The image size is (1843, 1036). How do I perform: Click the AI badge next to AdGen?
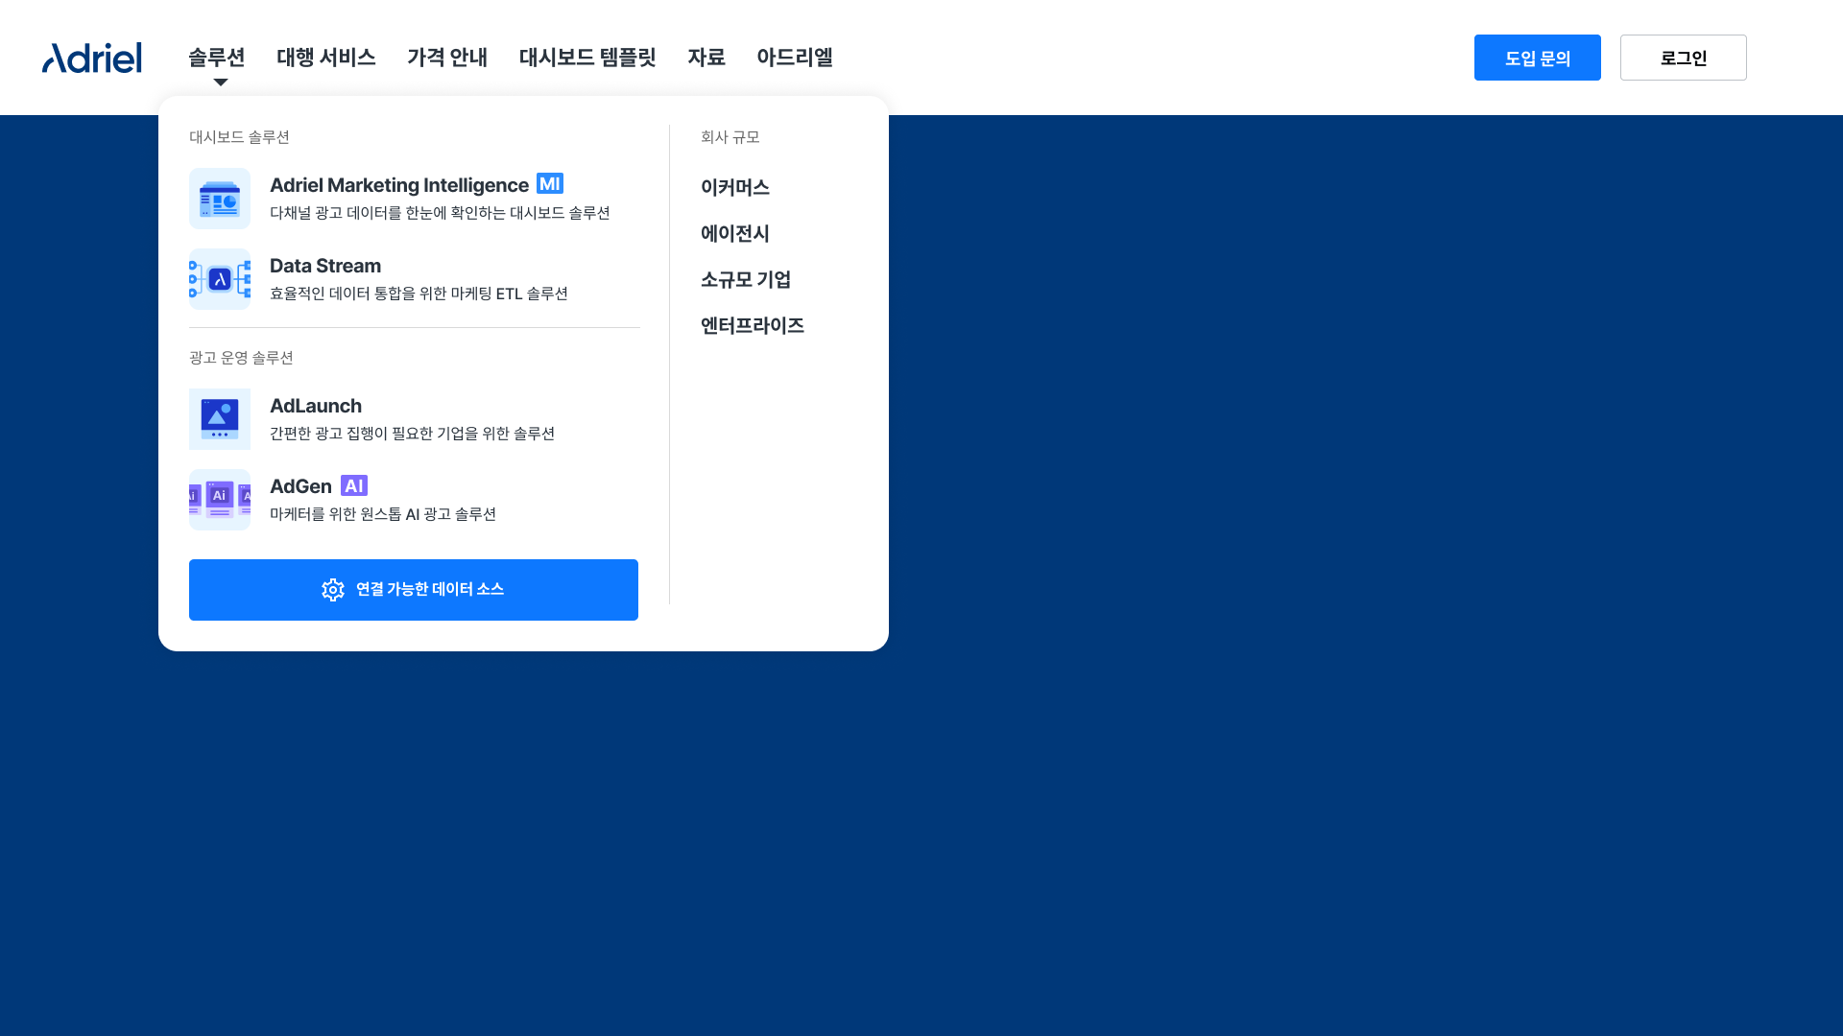pos(354,485)
